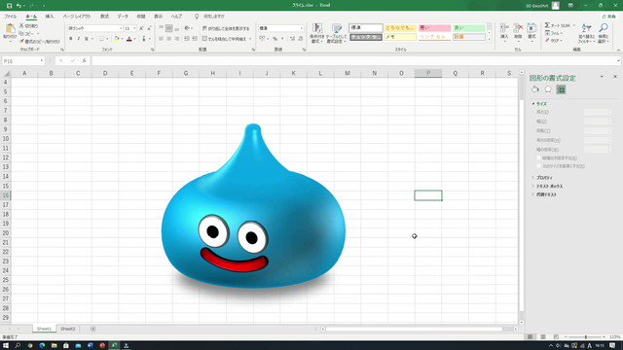
Task: Open the Name Box dropdown arrow
Action: [42, 61]
